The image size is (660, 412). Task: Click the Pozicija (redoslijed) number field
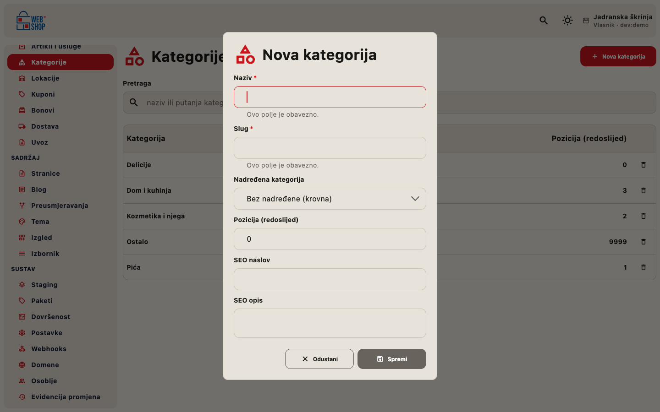click(x=330, y=239)
